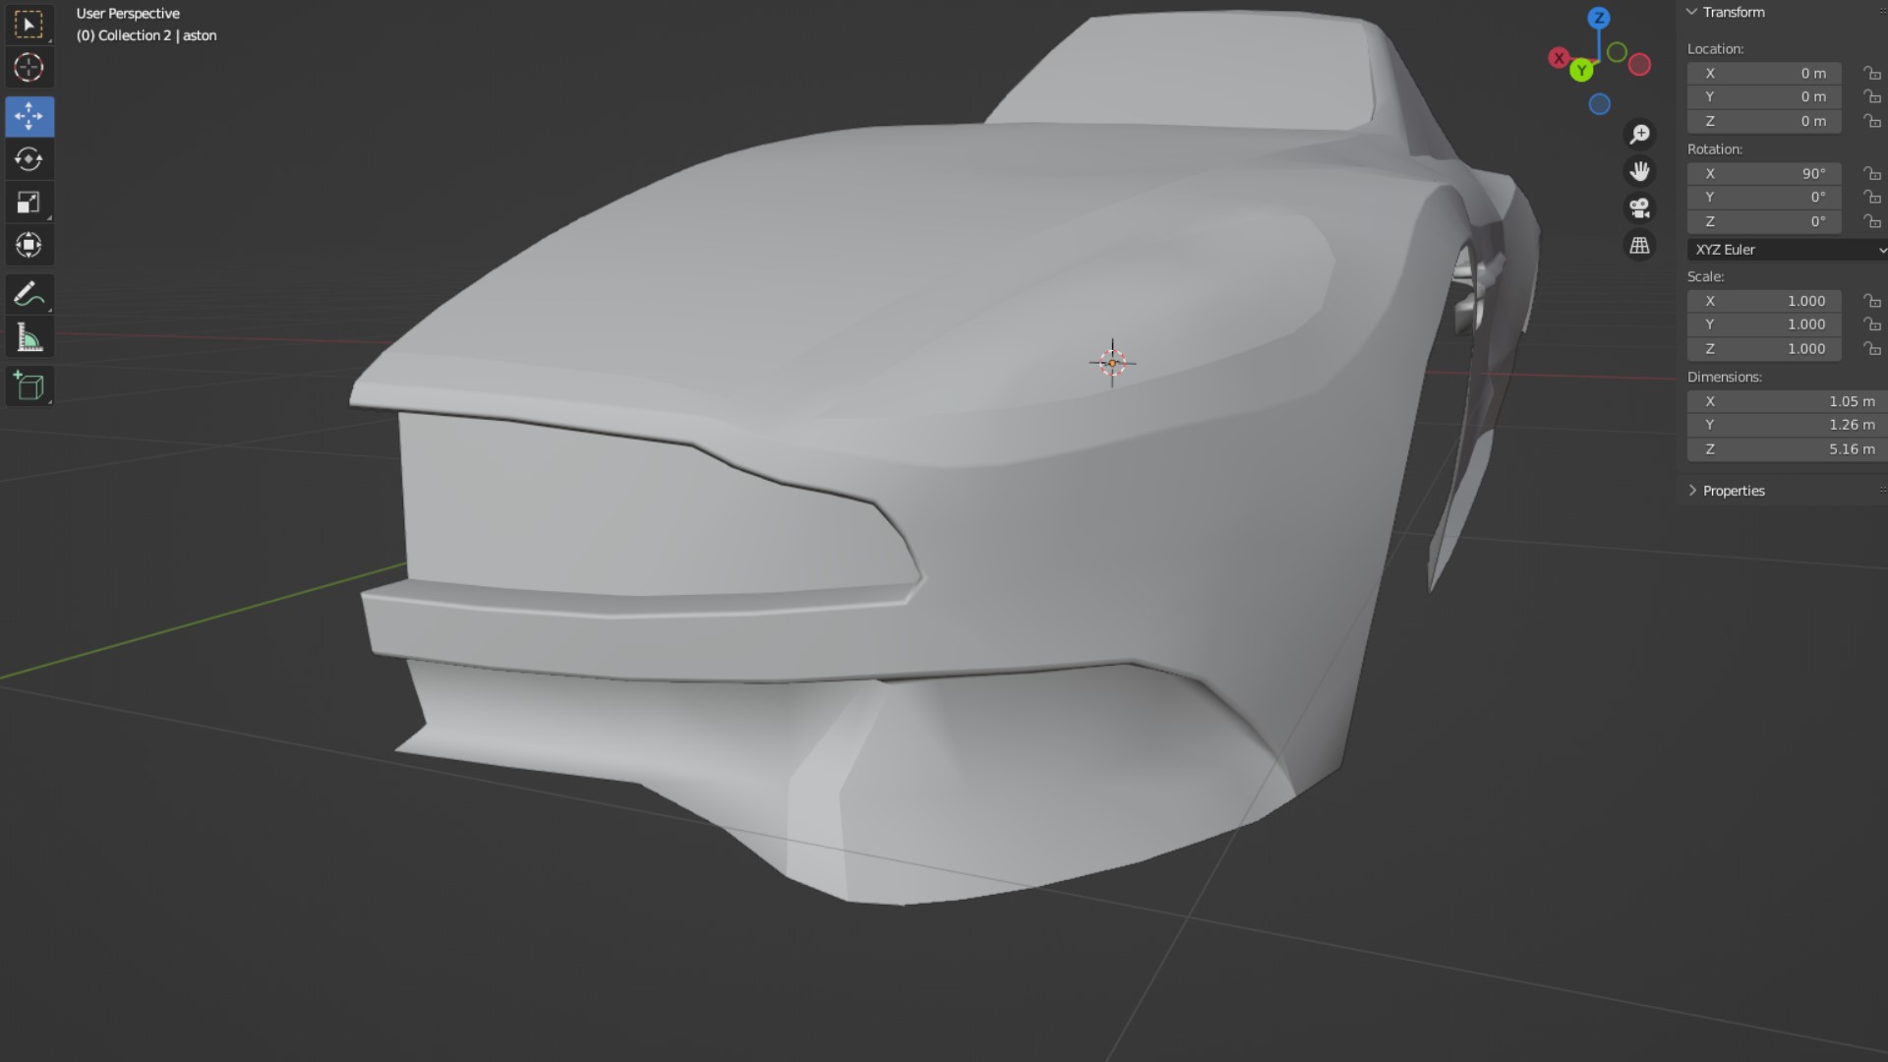Screen dimensions: 1888x1062
Task: Toggle camera view icon
Action: (1639, 208)
